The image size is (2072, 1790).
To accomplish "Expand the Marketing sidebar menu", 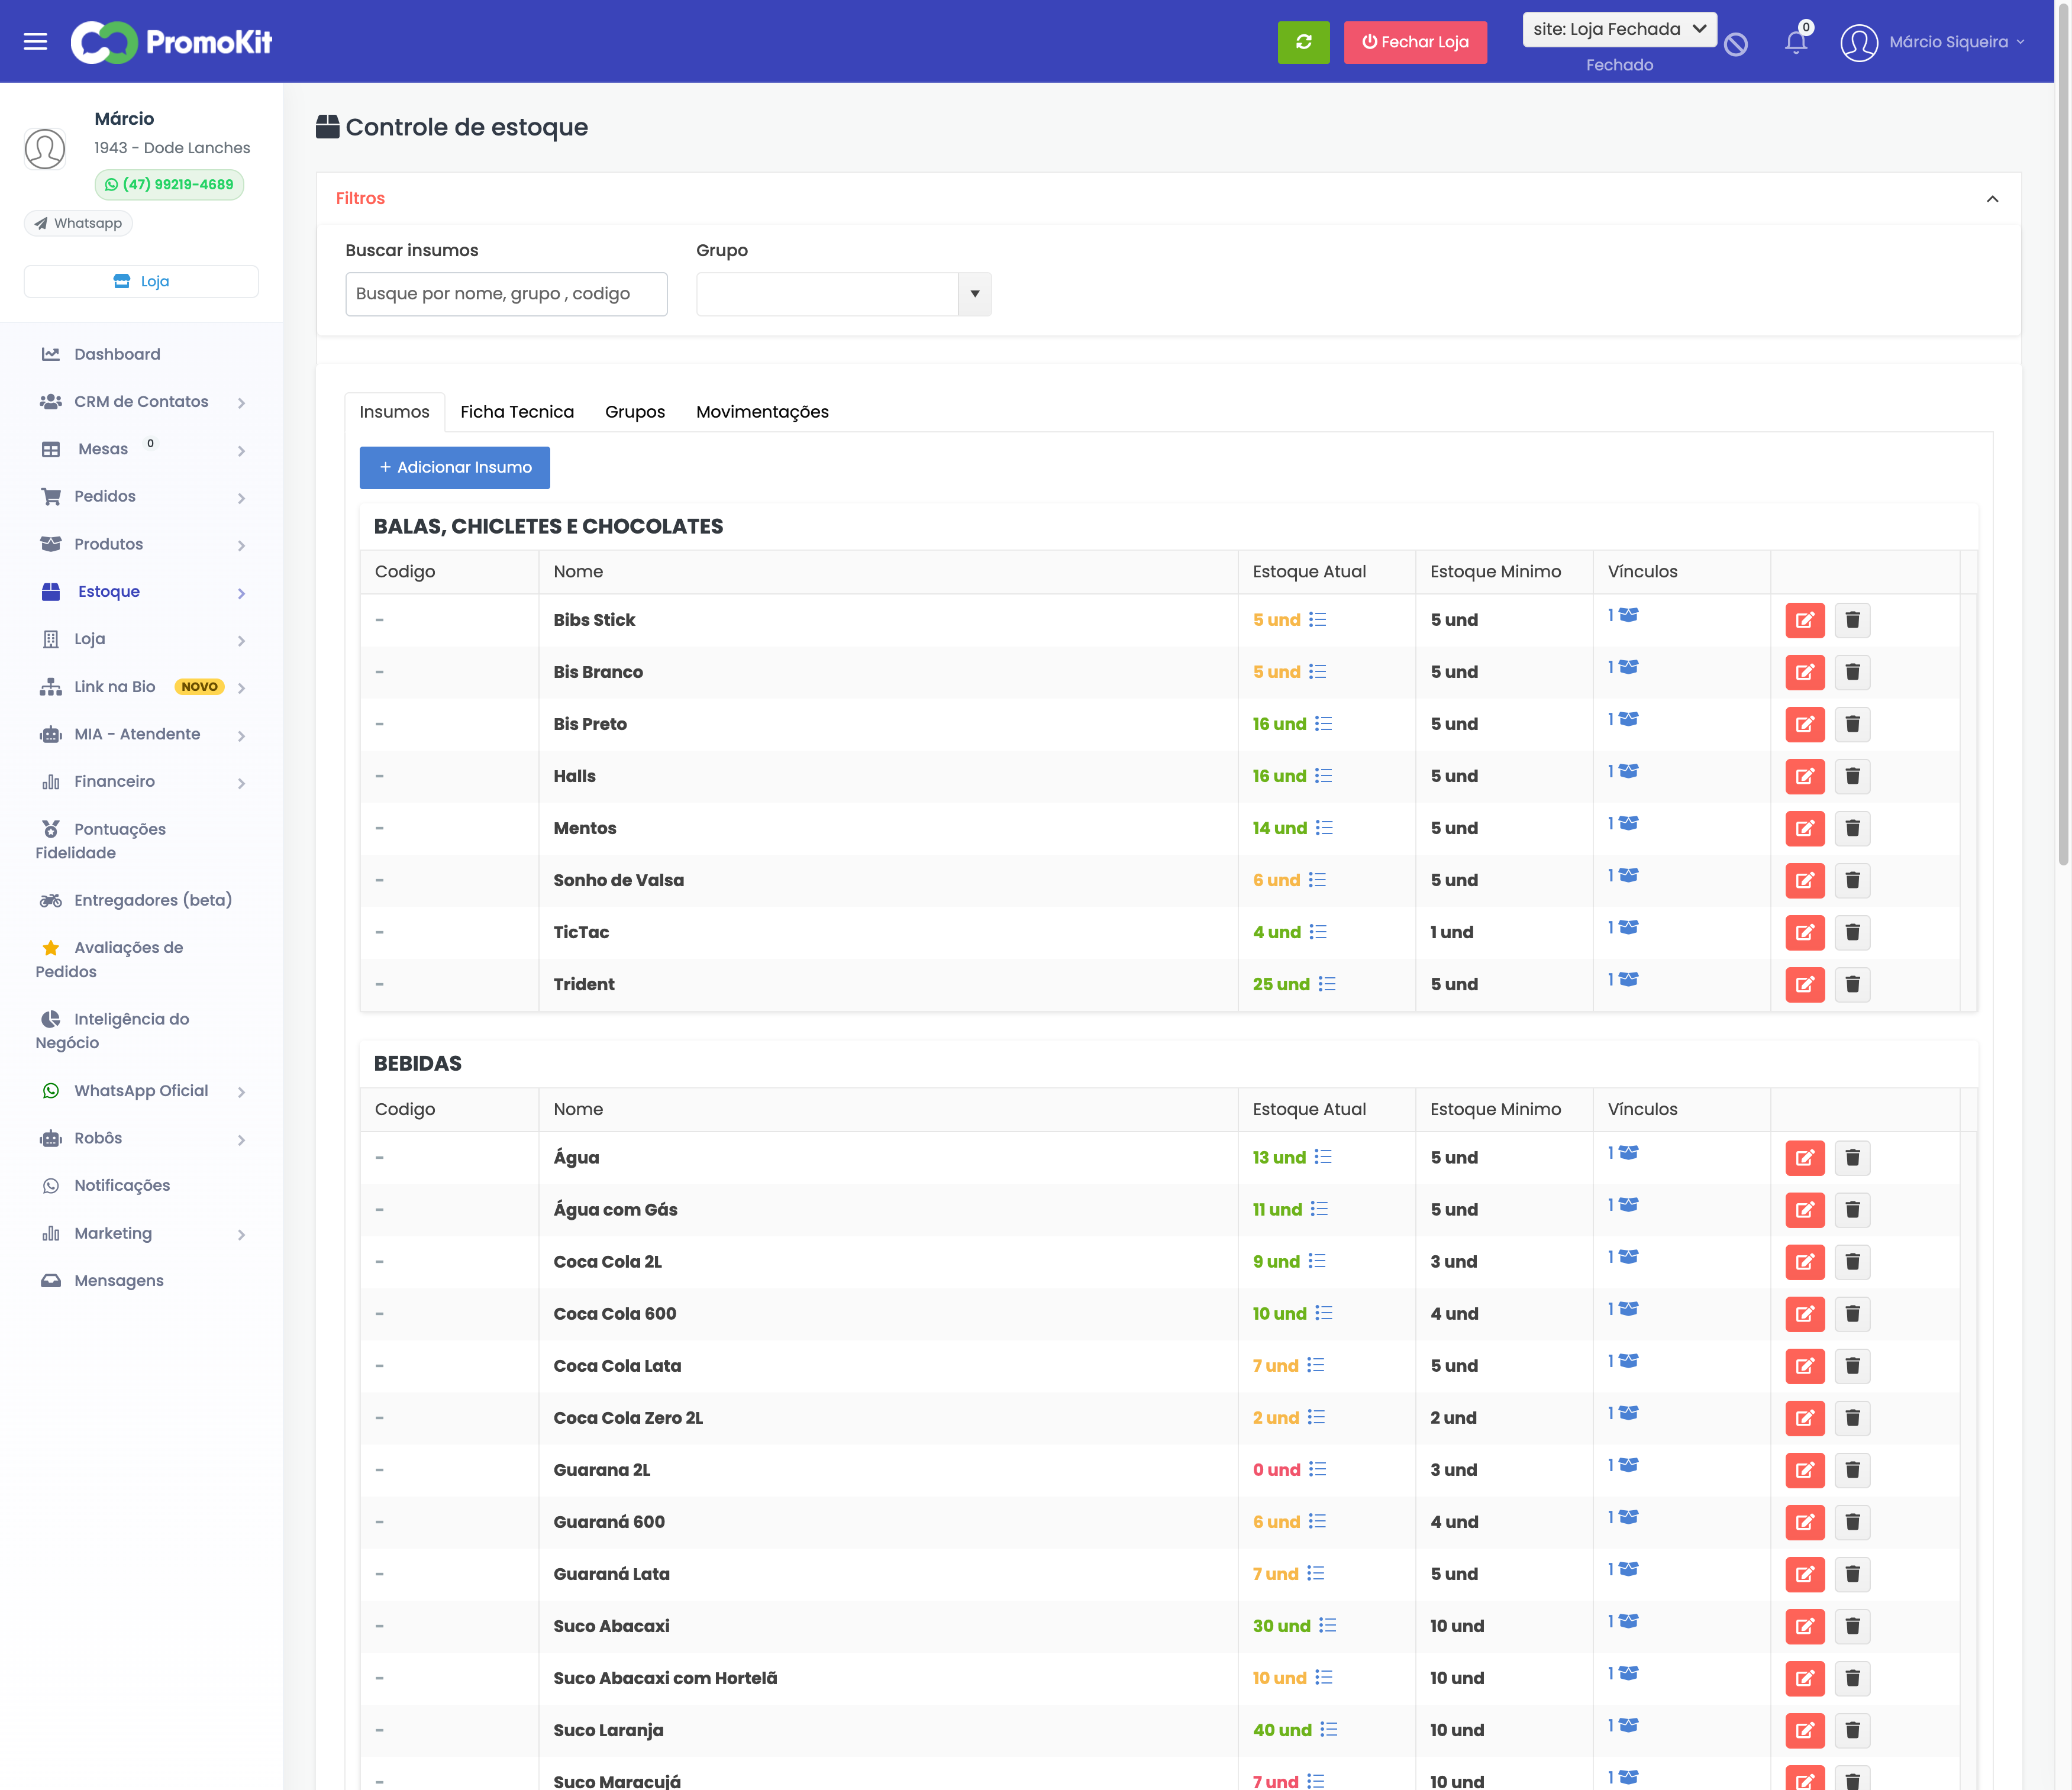I will pos(142,1234).
